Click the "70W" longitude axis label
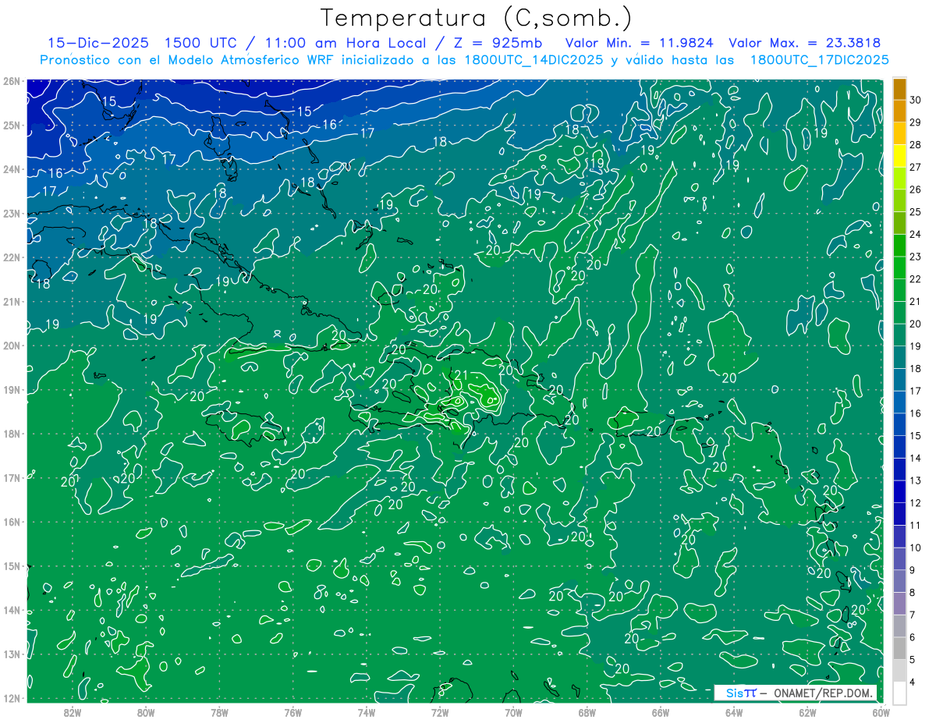 [513, 712]
